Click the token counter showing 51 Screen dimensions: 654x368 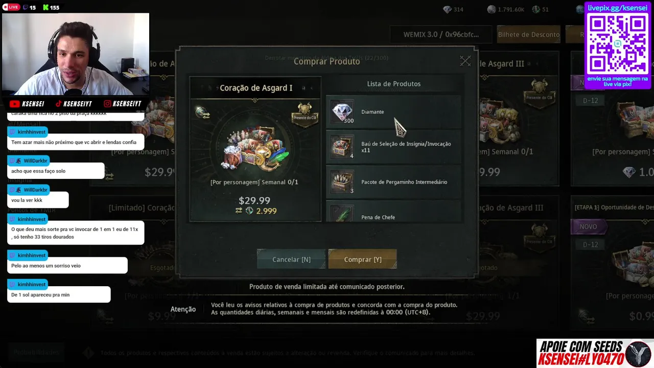click(x=541, y=9)
